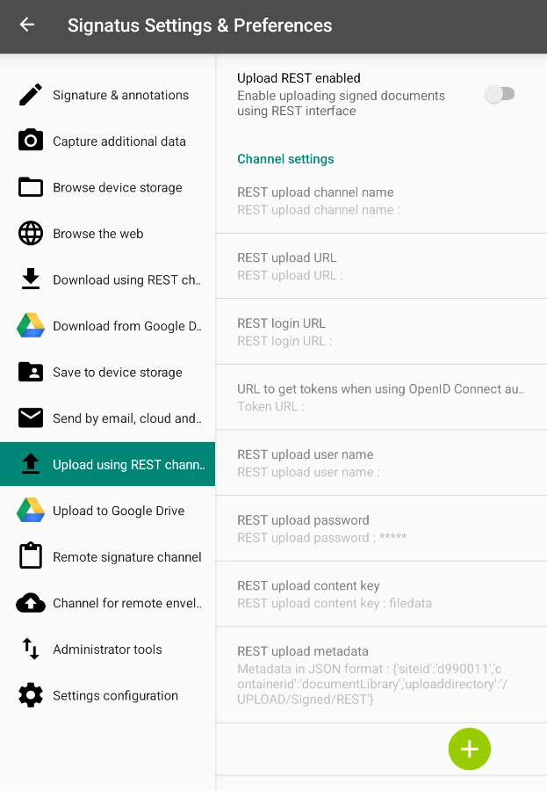Select Upload to Google Drive menu item
Viewport: 547px width, 791px height.
point(119,511)
